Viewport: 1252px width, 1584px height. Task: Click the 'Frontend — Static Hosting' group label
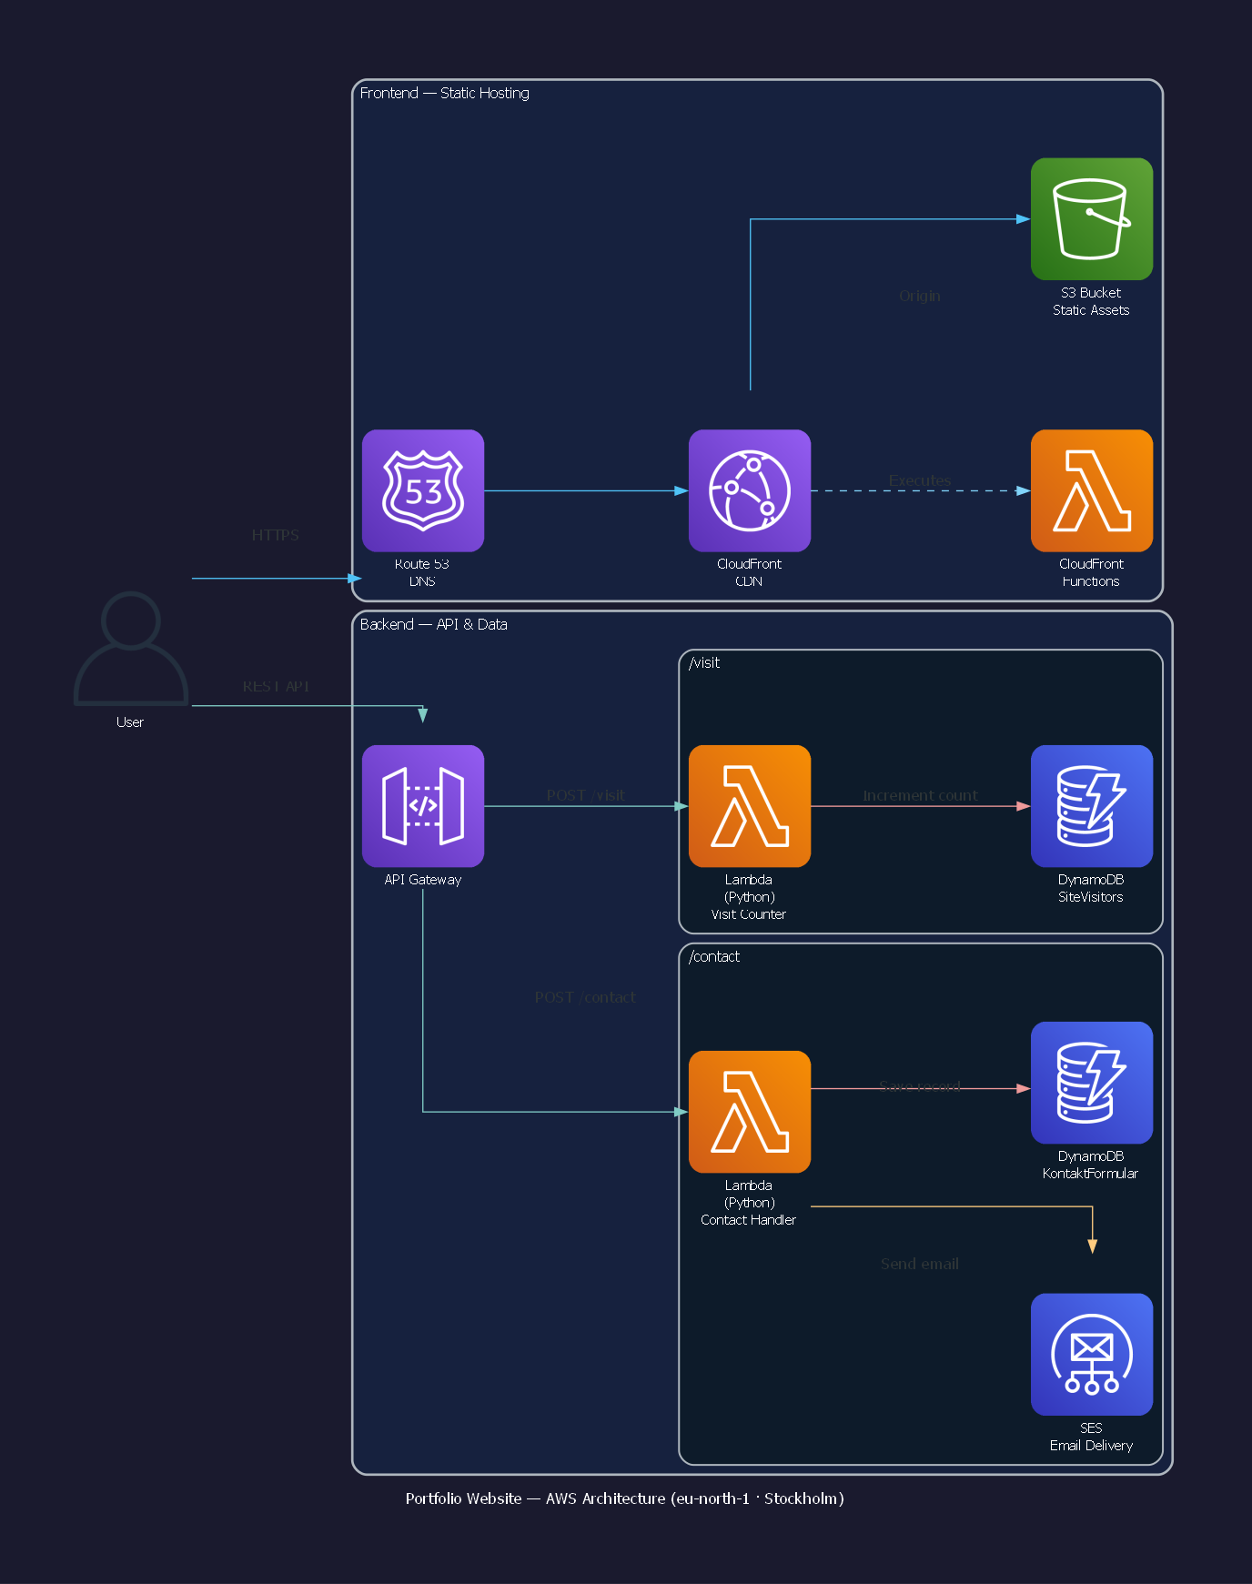tap(444, 93)
